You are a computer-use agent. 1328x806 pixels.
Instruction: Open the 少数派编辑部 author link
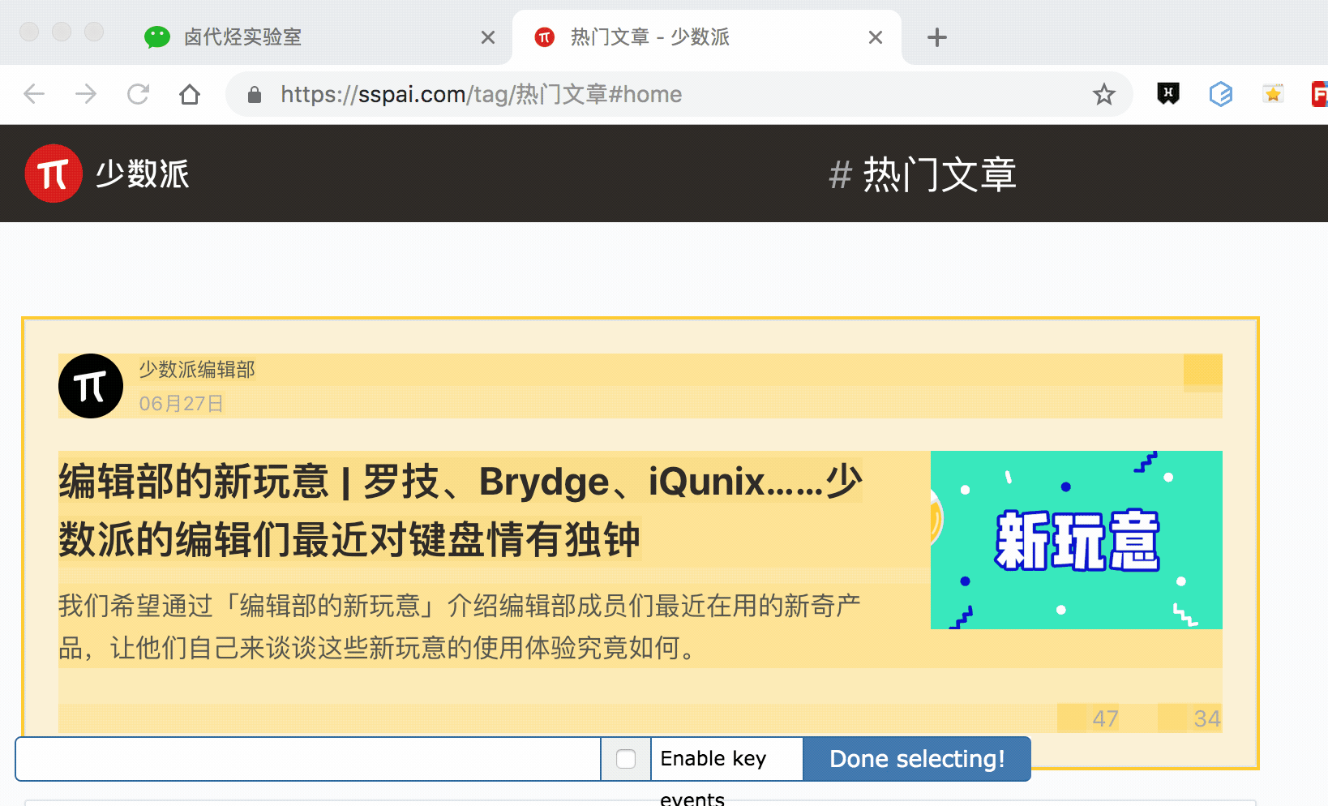click(x=197, y=370)
